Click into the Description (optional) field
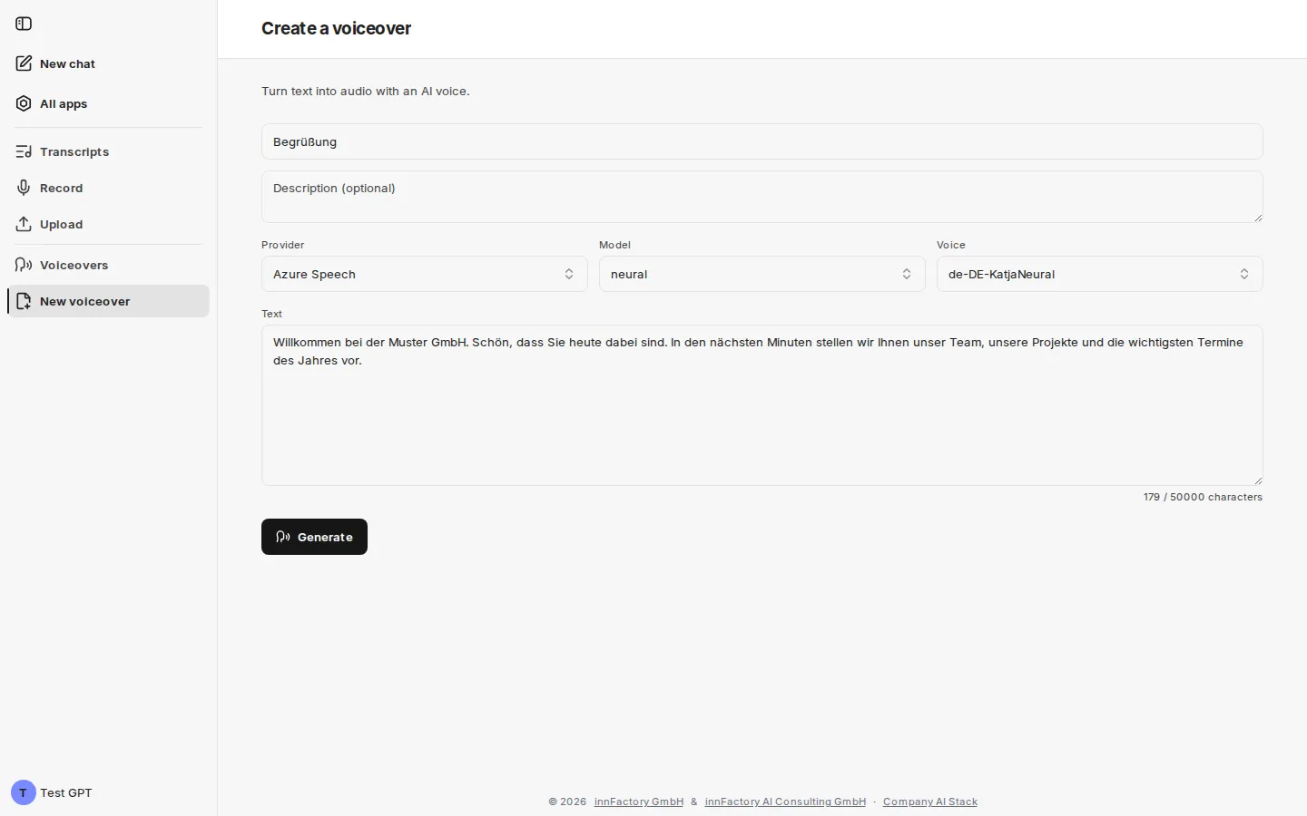 (762, 197)
